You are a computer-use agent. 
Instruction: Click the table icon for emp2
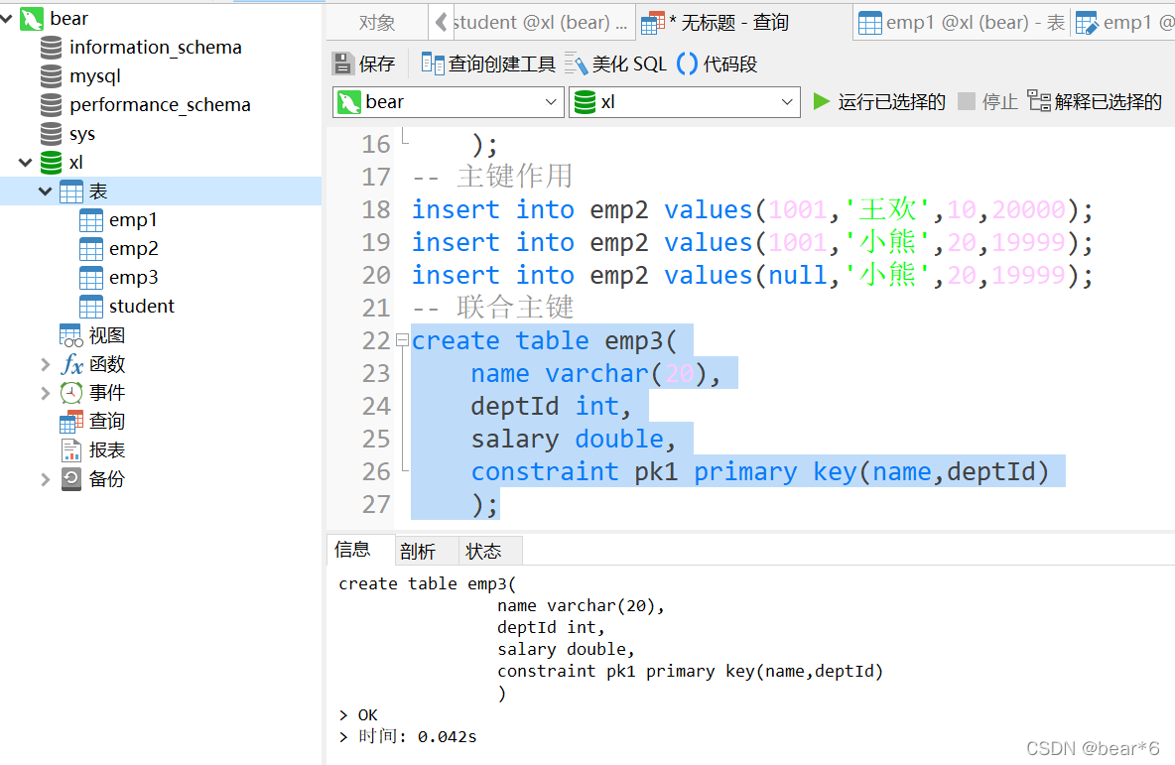(x=90, y=249)
